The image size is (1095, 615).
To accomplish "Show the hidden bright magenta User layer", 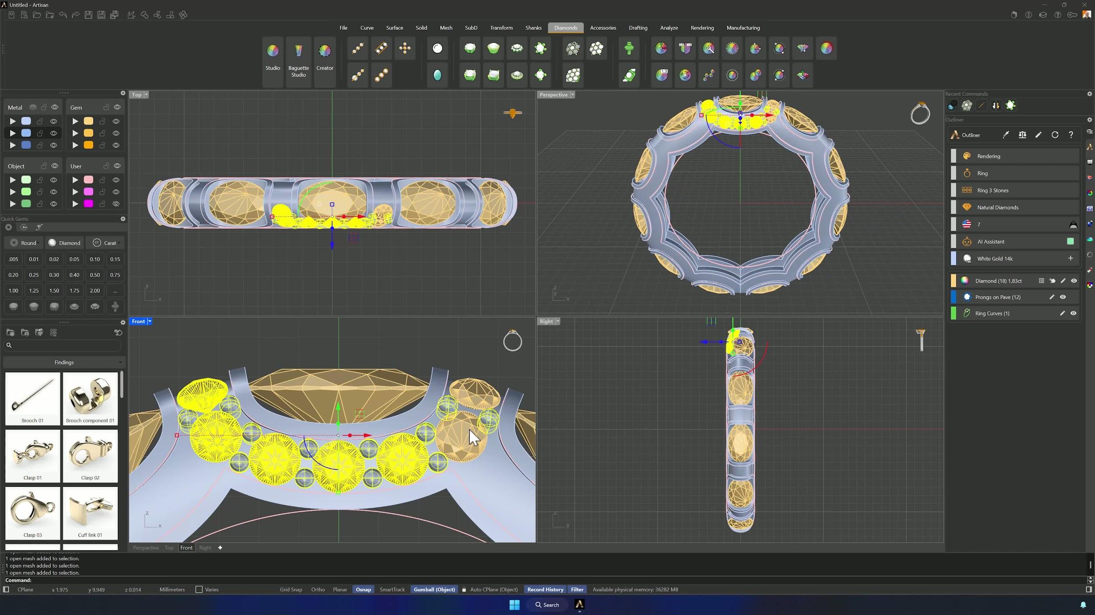I will tap(116, 204).
